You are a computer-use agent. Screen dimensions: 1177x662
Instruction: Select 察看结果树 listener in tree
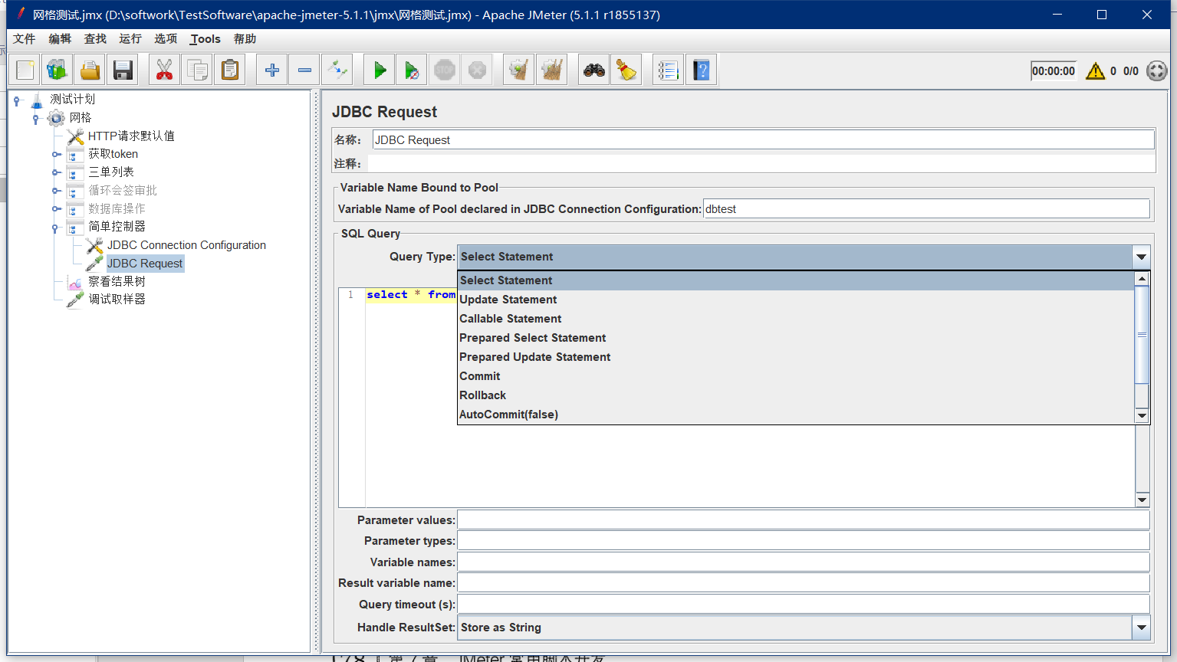(x=117, y=281)
